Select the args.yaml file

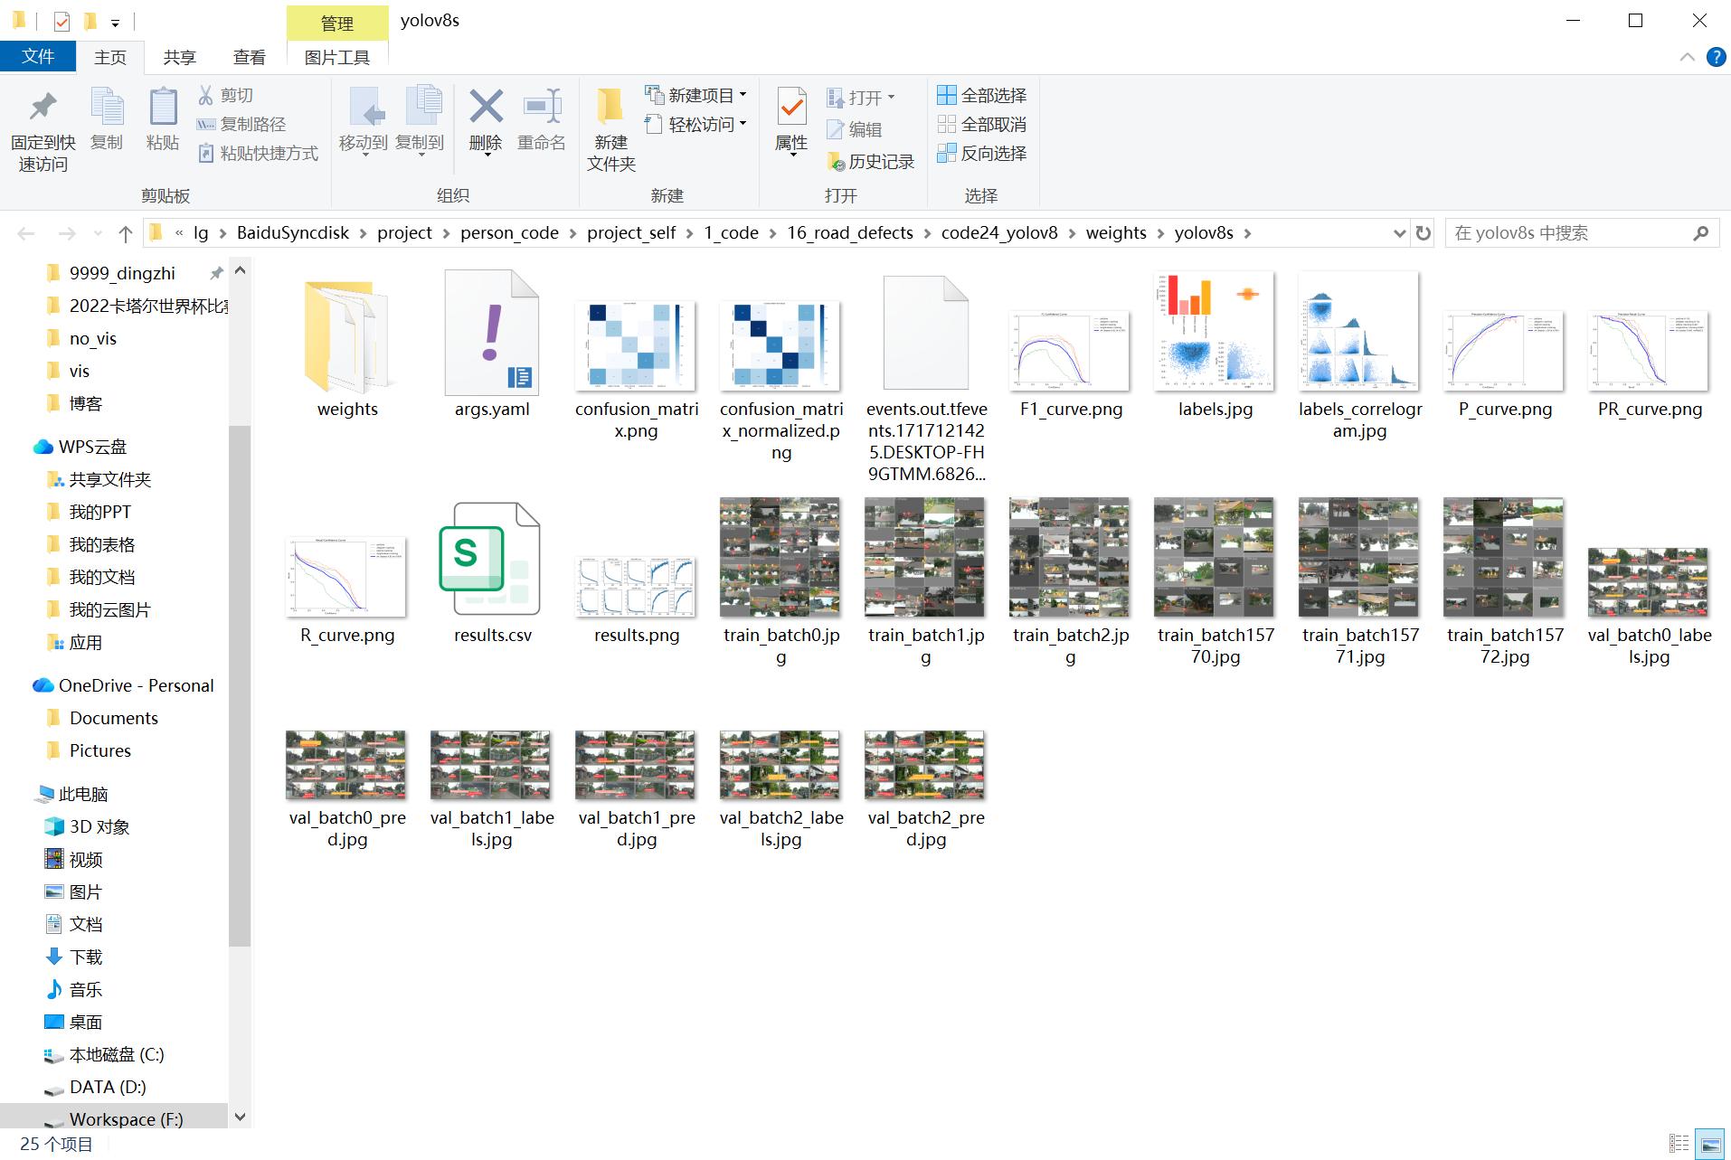[x=492, y=344]
